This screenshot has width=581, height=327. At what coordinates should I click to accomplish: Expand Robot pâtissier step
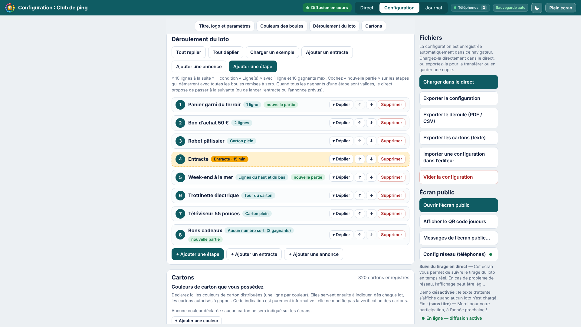(x=341, y=141)
